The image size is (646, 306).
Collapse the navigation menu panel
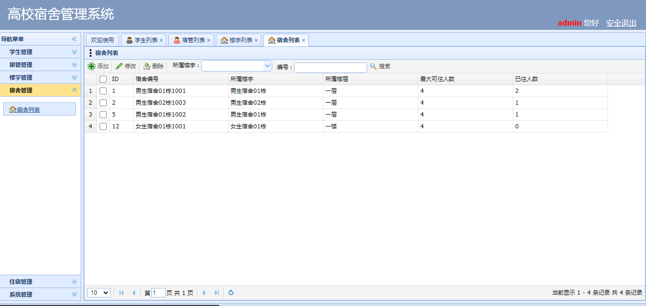click(74, 39)
